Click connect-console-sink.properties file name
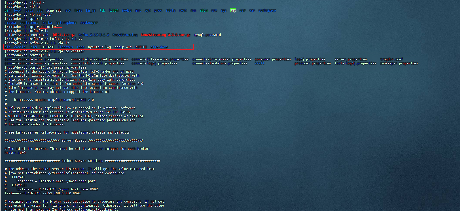460x211 pixels. click(34, 59)
